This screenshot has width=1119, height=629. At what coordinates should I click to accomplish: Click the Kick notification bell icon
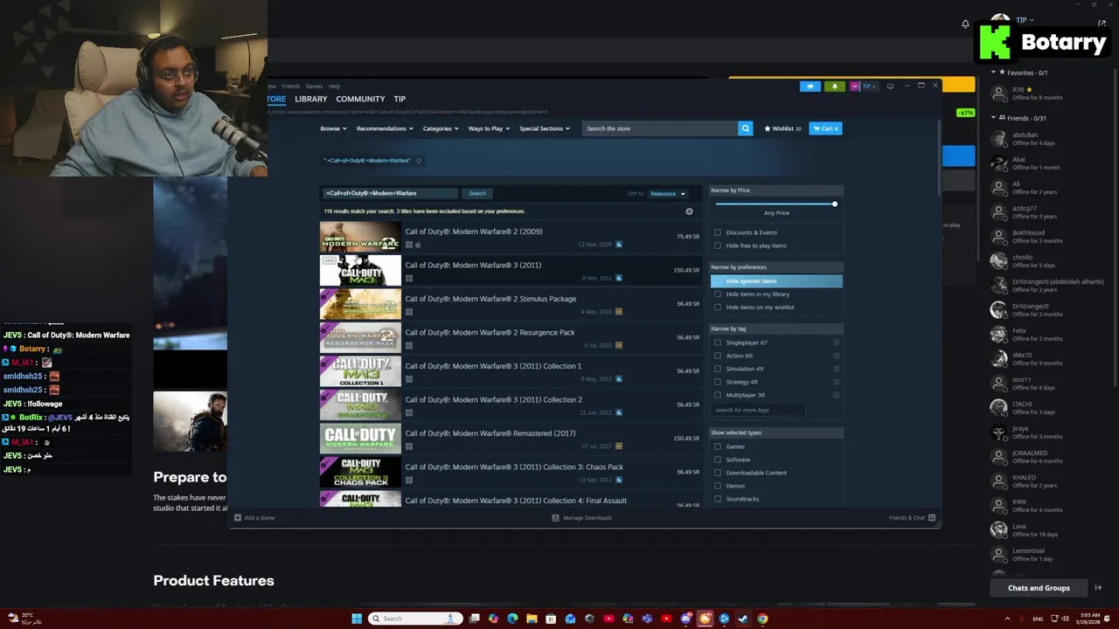tap(965, 24)
